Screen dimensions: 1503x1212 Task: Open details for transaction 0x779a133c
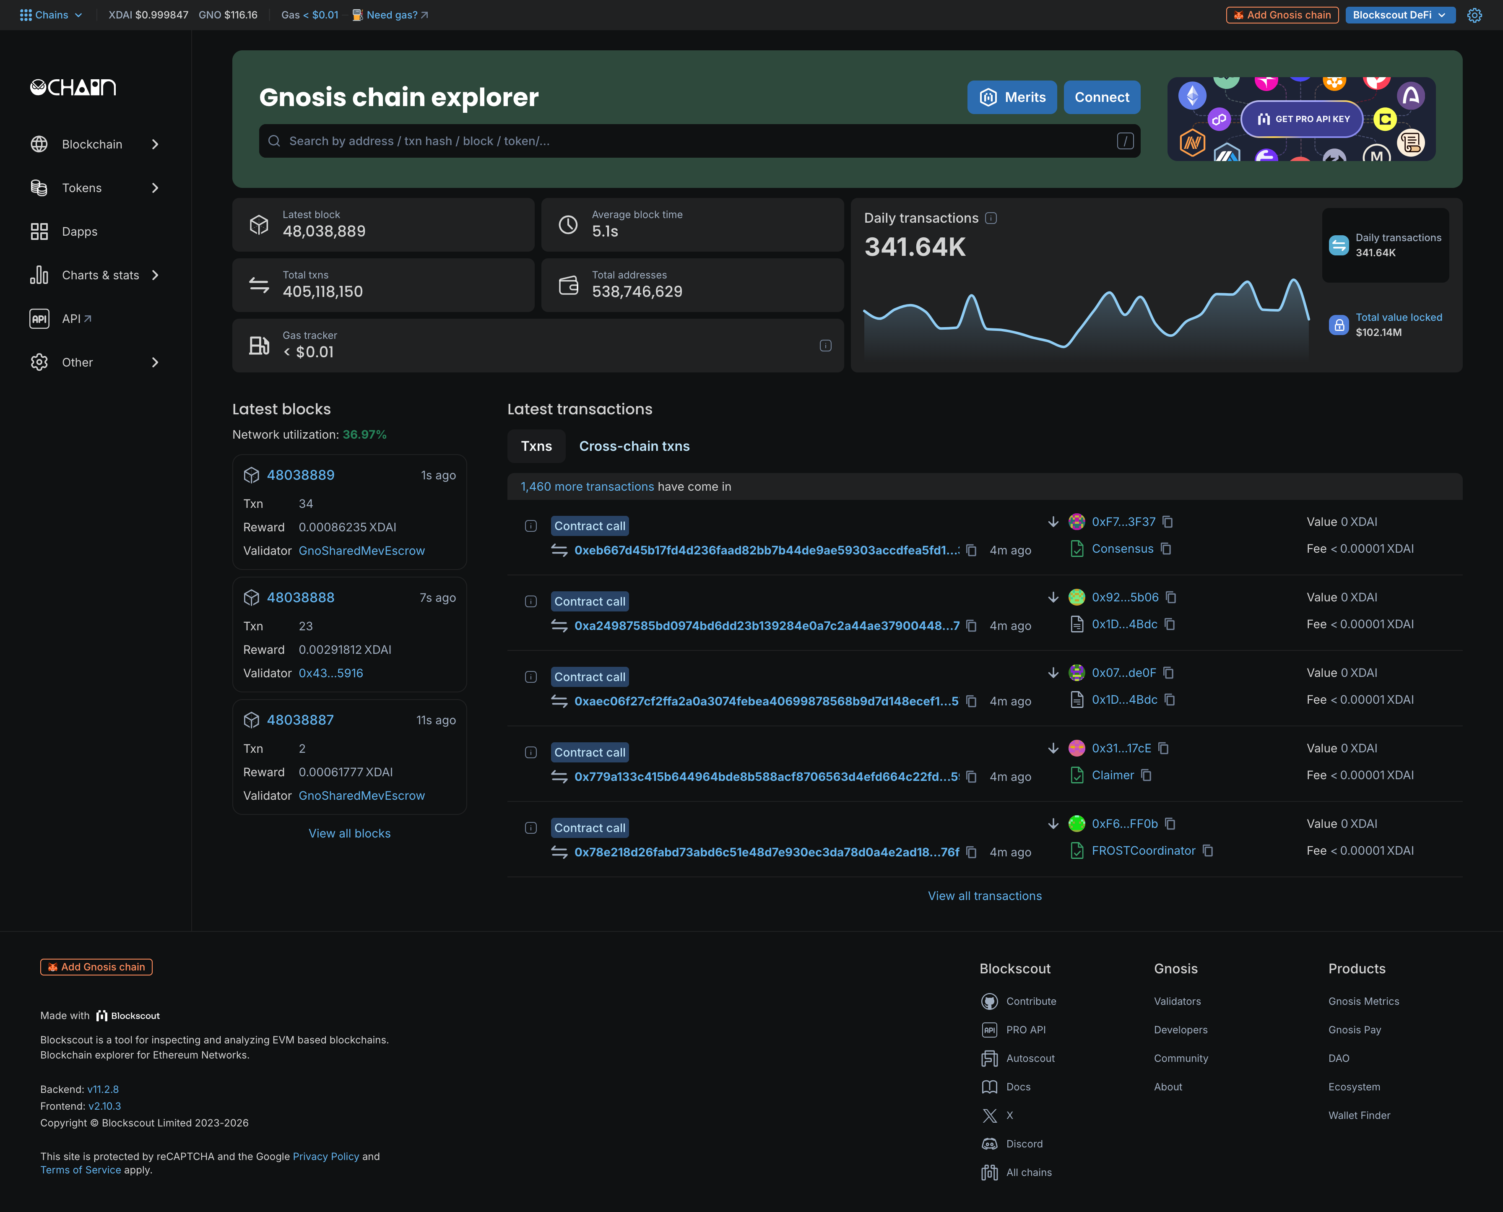coord(530,752)
